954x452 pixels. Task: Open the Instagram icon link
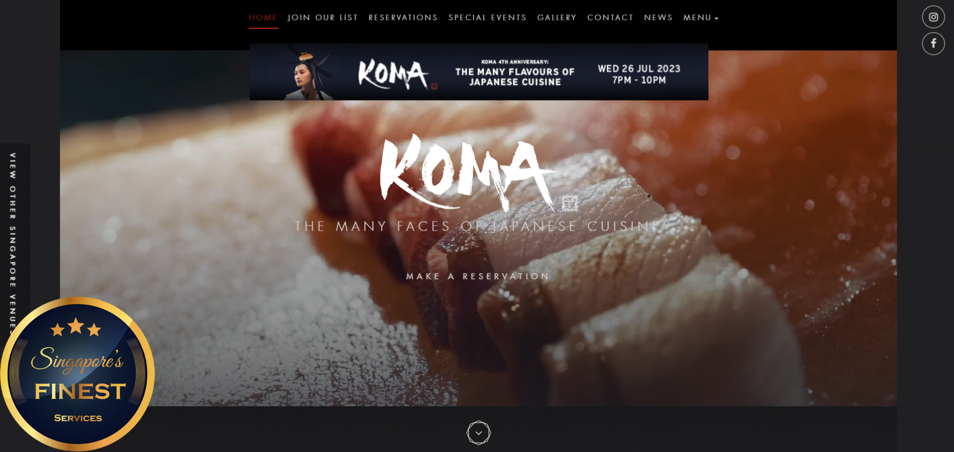(x=933, y=17)
